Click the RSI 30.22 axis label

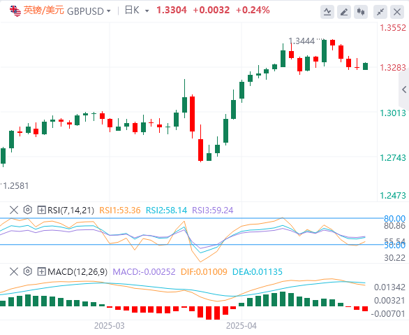pos(394,258)
